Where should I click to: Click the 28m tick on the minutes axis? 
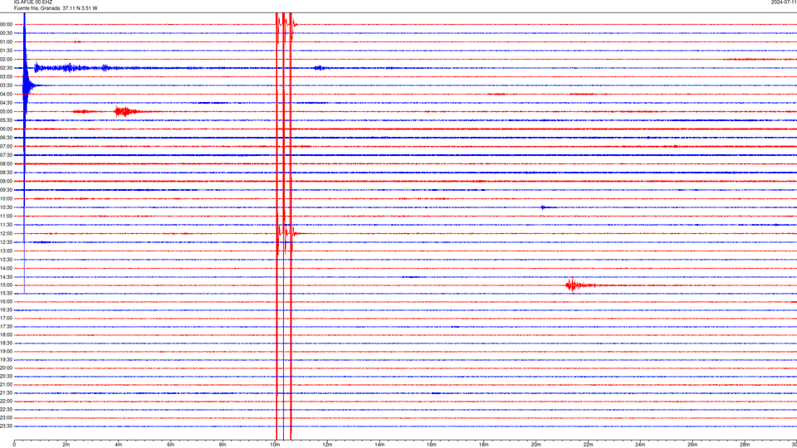745,445
